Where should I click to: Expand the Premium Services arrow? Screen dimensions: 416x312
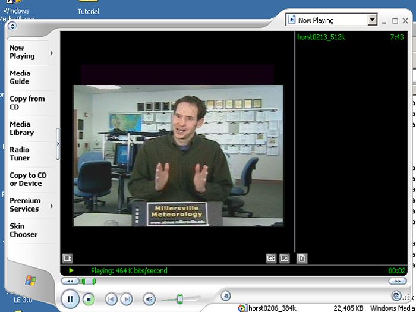52,206
